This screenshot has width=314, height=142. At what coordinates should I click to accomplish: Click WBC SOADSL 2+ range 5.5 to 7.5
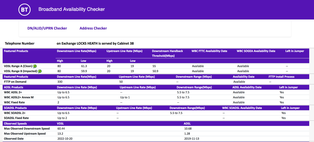[176, 113]
